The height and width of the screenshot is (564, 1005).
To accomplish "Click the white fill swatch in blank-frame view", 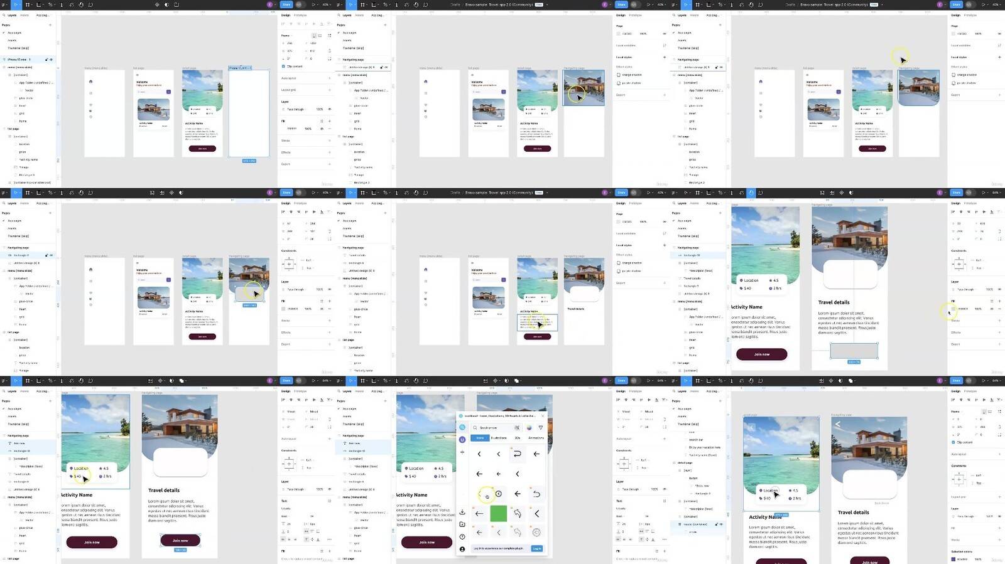I will (x=283, y=129).
